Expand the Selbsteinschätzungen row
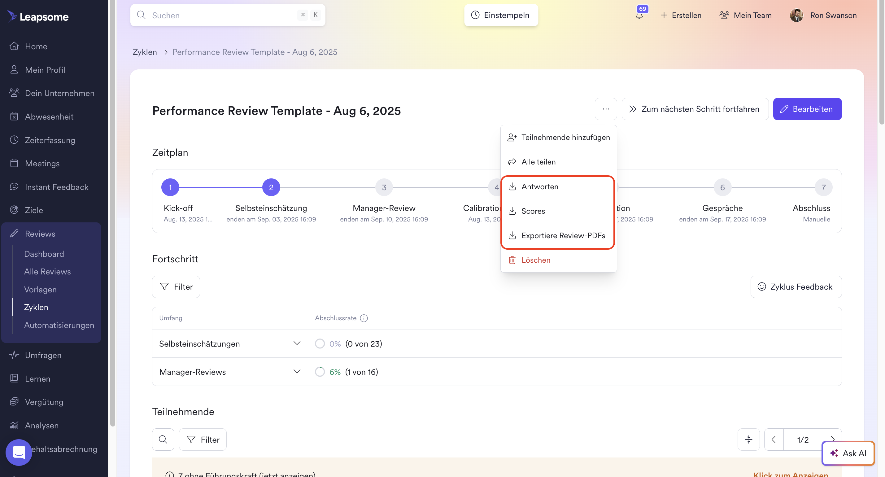 [297, 343]
